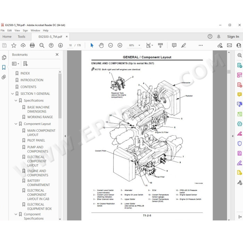This screenshot has width=243, height=243.
Task: Open ENGINE AND COMPONENTS bookmark
Action: coord(37,173)
